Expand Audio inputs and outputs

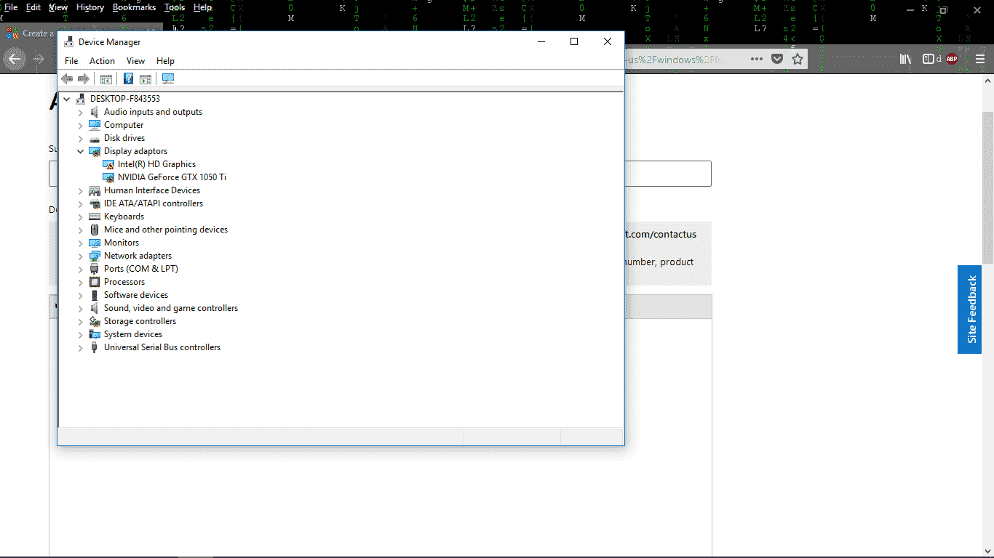(81, 112)
